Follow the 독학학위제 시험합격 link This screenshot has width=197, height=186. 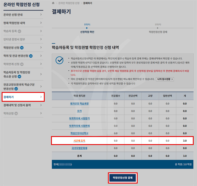[79, 118]
